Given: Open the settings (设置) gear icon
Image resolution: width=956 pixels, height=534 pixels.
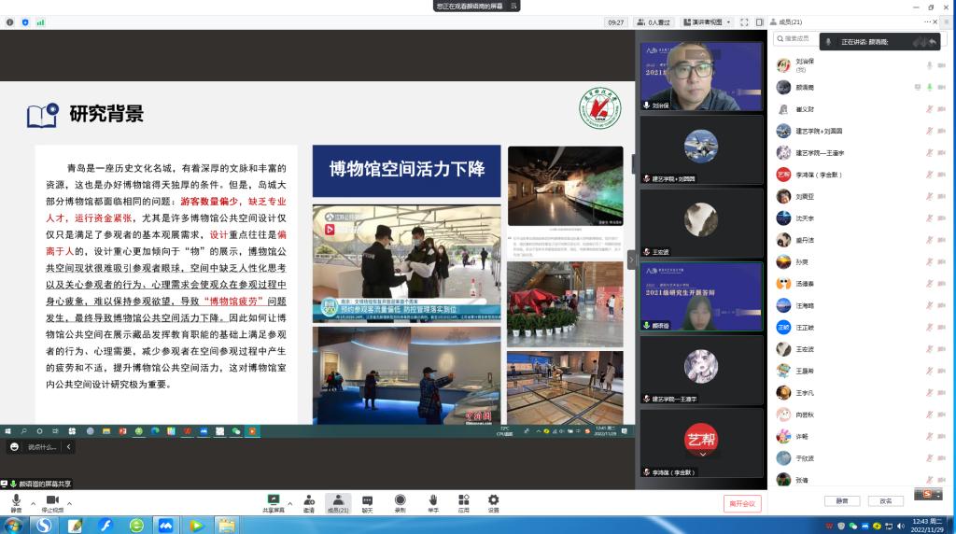Looking at the screenshot, I should pyautogui.click(x=493, y=499).
